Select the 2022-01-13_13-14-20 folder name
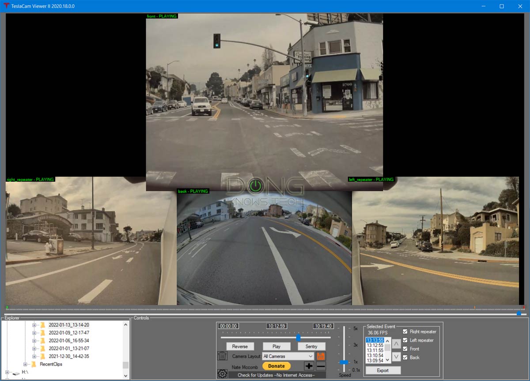This screenshot has width=530, height=381. point(69,325)
